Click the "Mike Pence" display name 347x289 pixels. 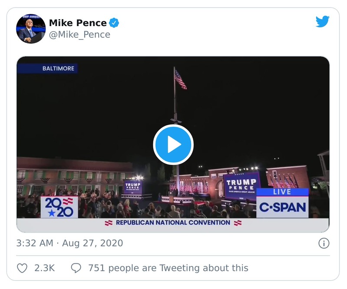pos(78,23)
